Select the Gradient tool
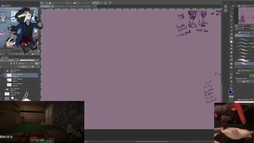This screenshot has height=143, width=254. pyautogui.click(x=231, y=67)
